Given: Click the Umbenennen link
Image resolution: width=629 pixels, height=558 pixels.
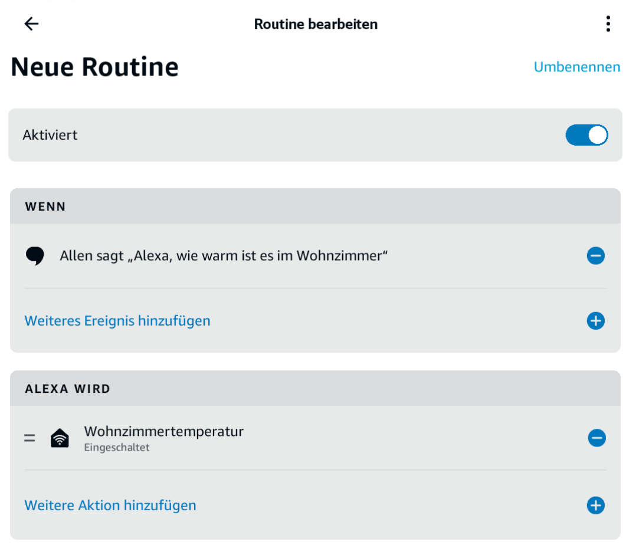Looking at the screenshot, I should point(576,67).
